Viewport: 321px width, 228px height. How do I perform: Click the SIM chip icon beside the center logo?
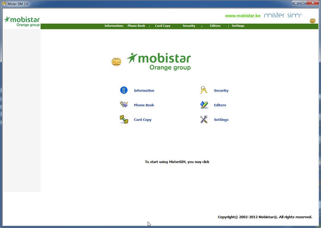click(116, 62)
